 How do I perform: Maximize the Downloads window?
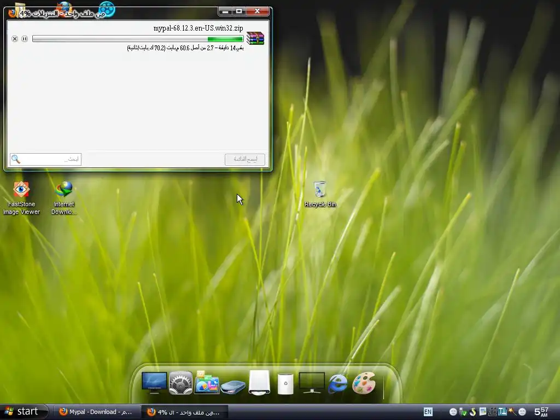point(240,11)
